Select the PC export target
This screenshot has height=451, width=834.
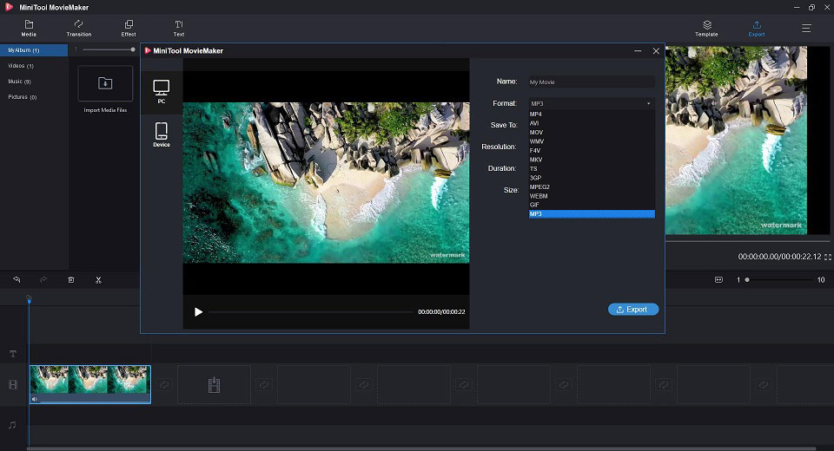(161, 91)
